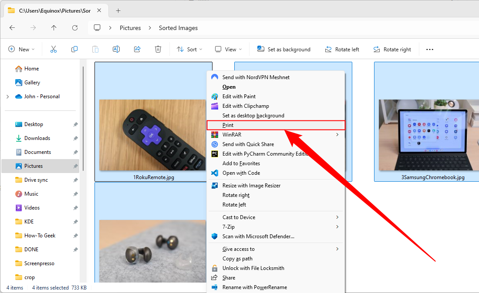Open a new tab with plus
This screenshot has height=293, width=479.
coord(118,11)
